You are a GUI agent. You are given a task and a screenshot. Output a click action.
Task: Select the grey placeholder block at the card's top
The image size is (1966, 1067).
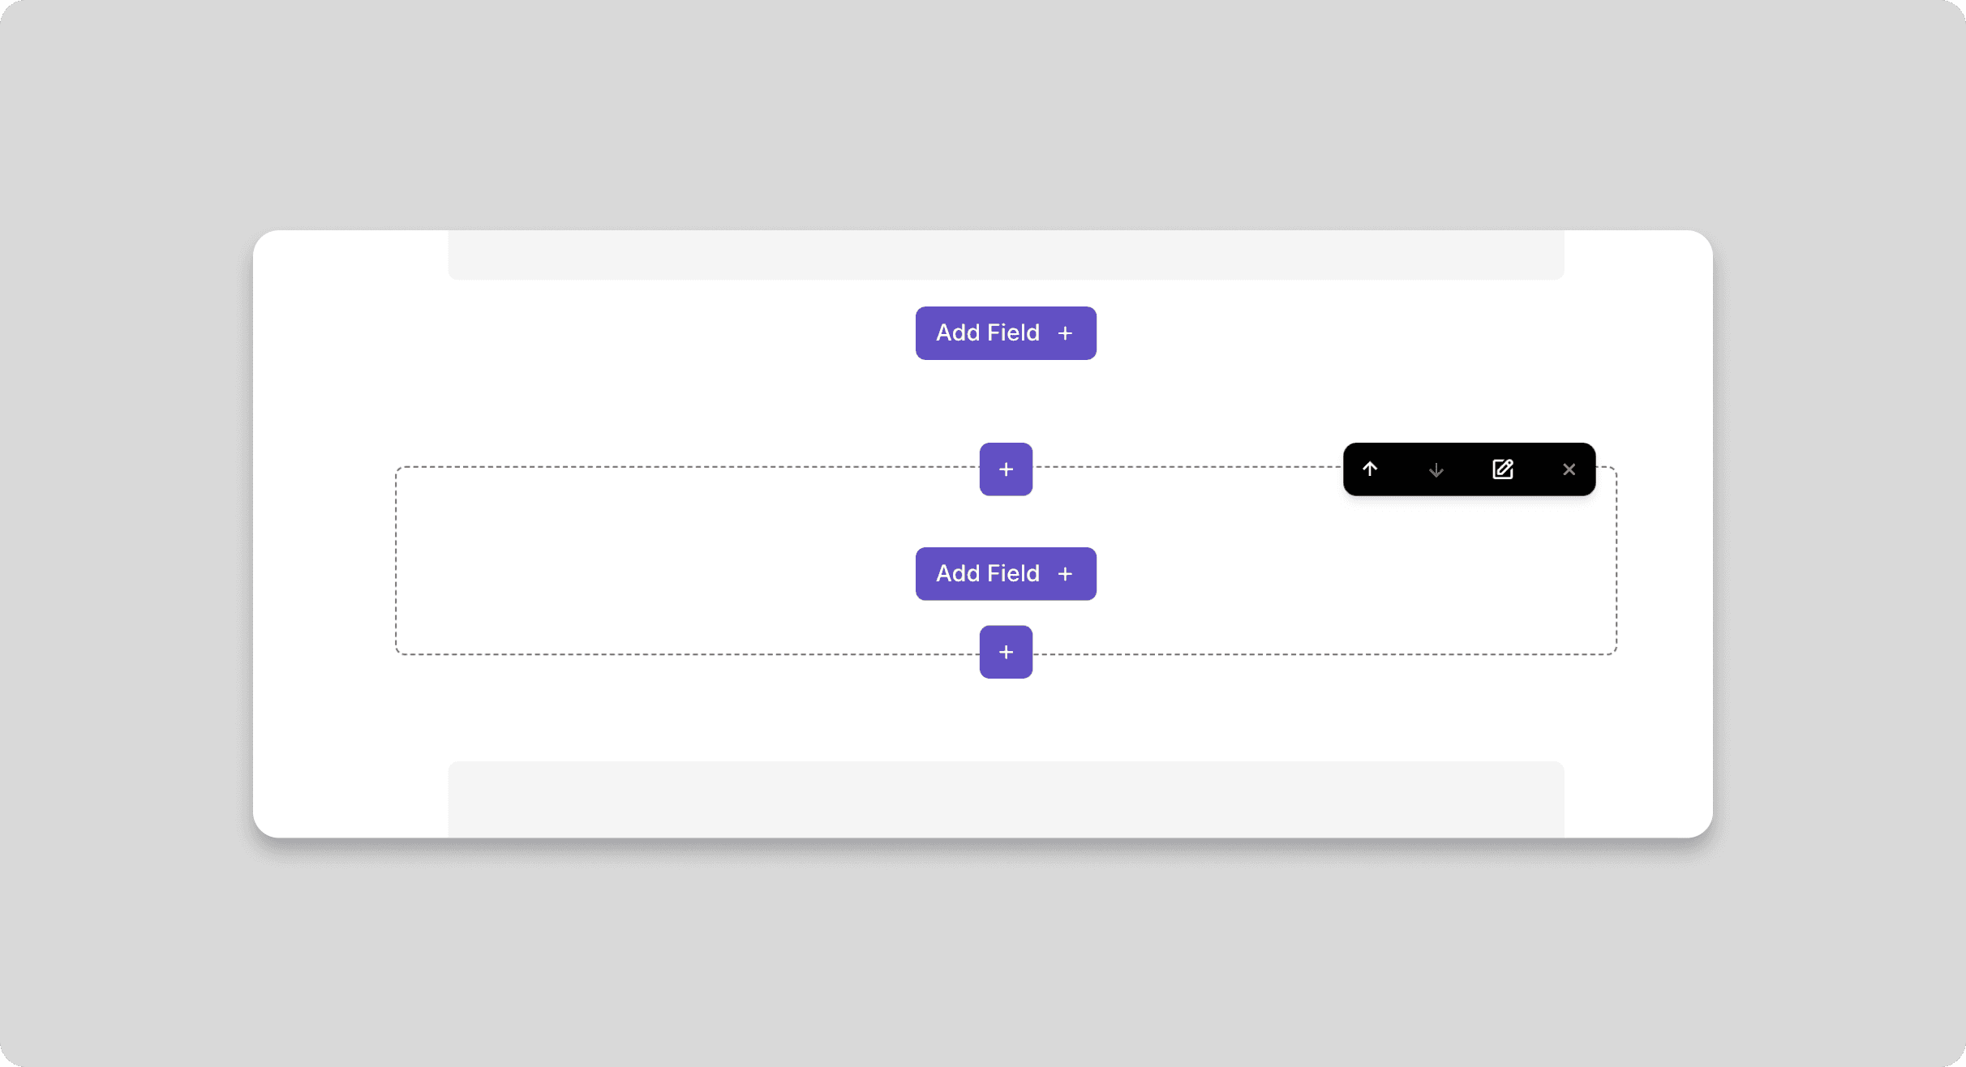pos(1006,255)
